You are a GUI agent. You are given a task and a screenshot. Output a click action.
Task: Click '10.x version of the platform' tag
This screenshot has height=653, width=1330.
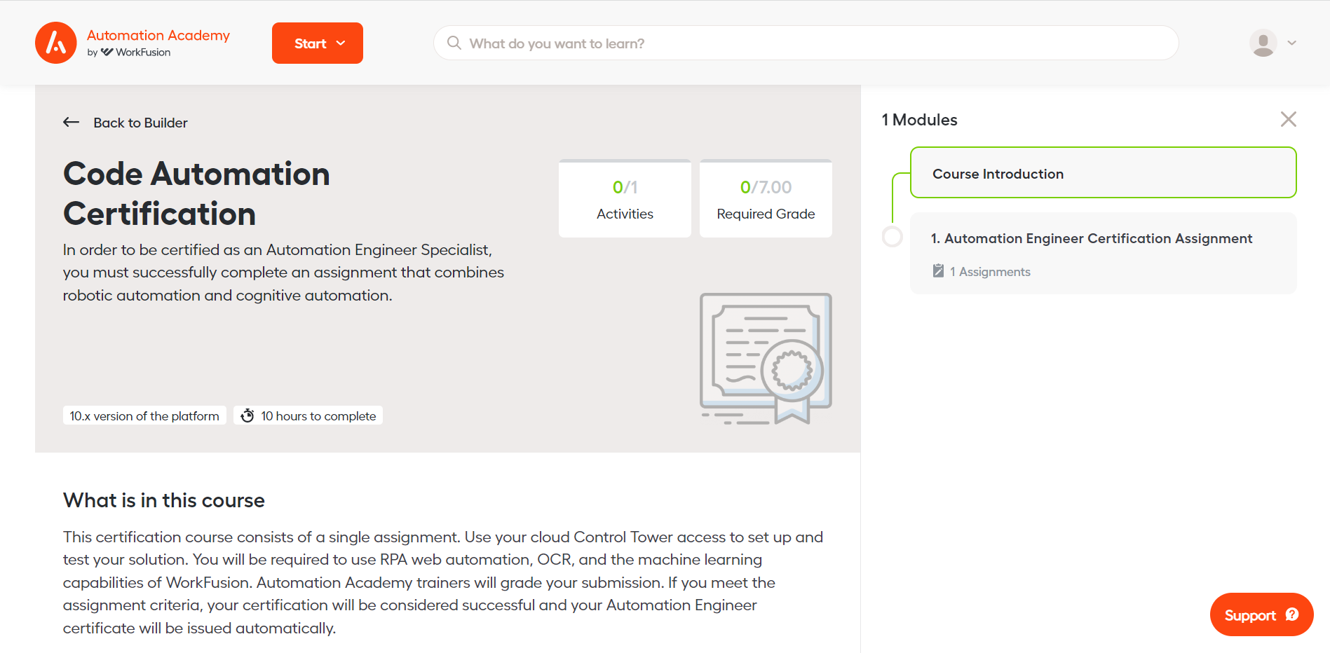click(144, 416)
